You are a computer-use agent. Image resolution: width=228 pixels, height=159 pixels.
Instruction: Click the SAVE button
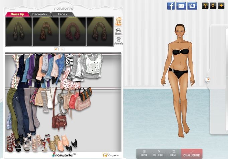(x=173, y=154)
